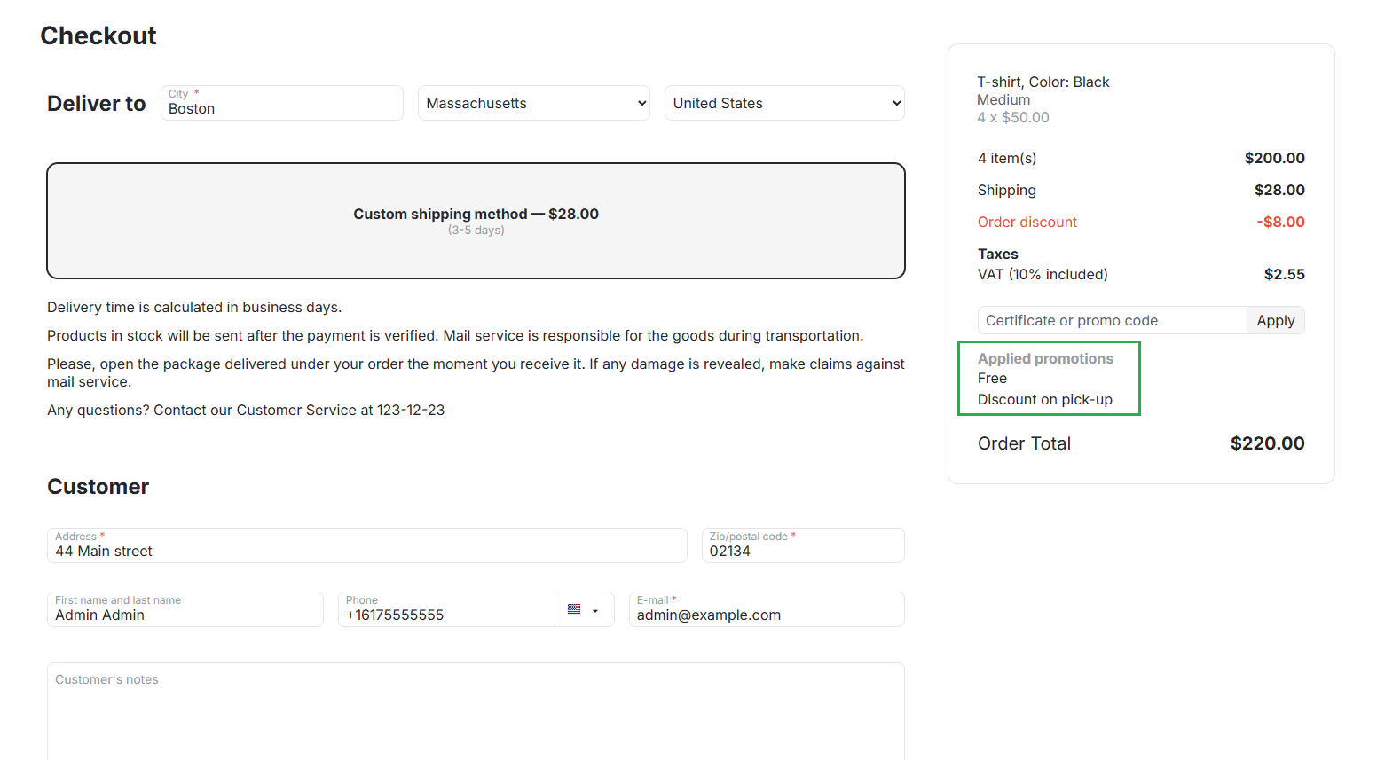Viewport: 1377px width, 760px height.
Task: Click the Shipping label in order summary
Action: pyautogui.click(x=1007, y=190)
